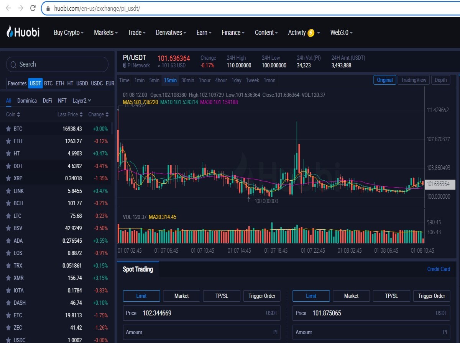The height and width of the screenshot is (343, 460).
Task: Click the star beside DASH
Action: [8, 303]
